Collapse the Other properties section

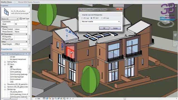(x=26, y=42)
